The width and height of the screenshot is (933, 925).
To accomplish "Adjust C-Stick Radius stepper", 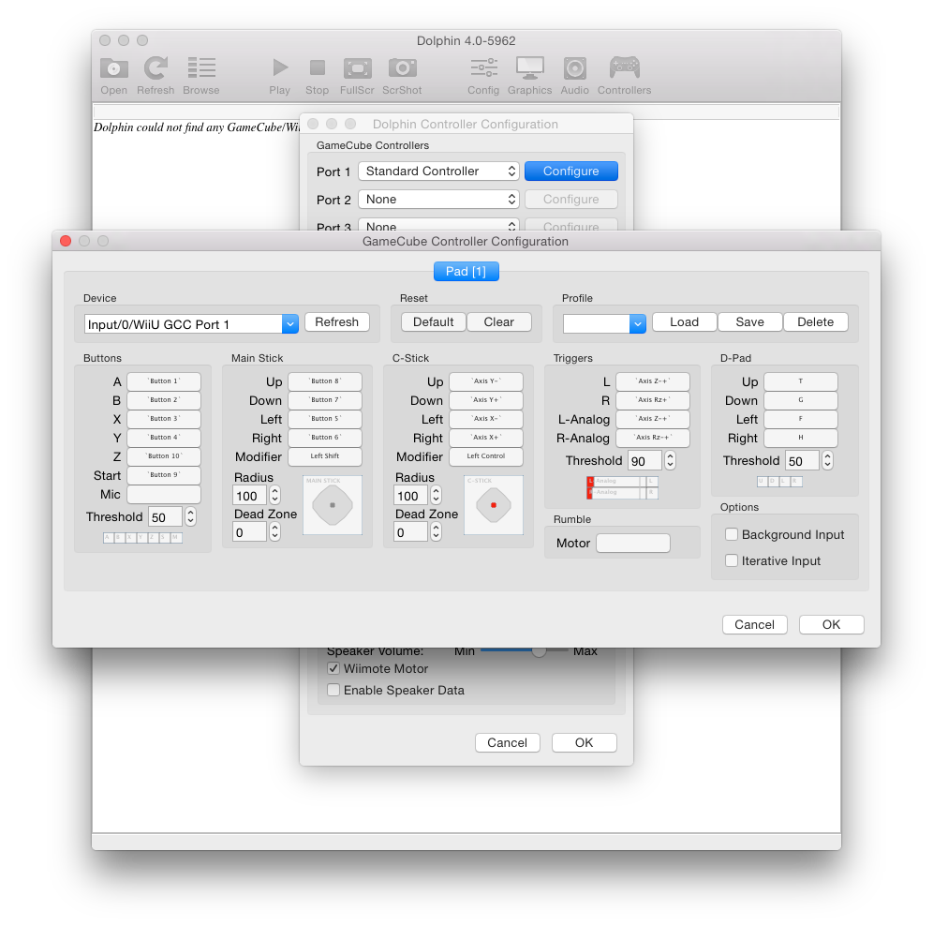I will pyautogui.click(x=437, y=495).
